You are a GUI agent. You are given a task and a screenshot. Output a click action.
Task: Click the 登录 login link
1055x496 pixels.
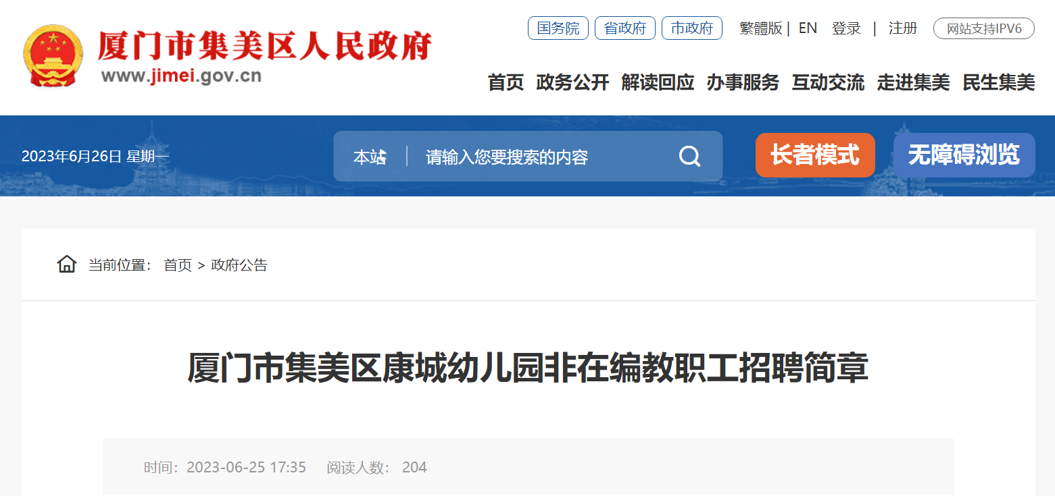click(x=846, y=28)
